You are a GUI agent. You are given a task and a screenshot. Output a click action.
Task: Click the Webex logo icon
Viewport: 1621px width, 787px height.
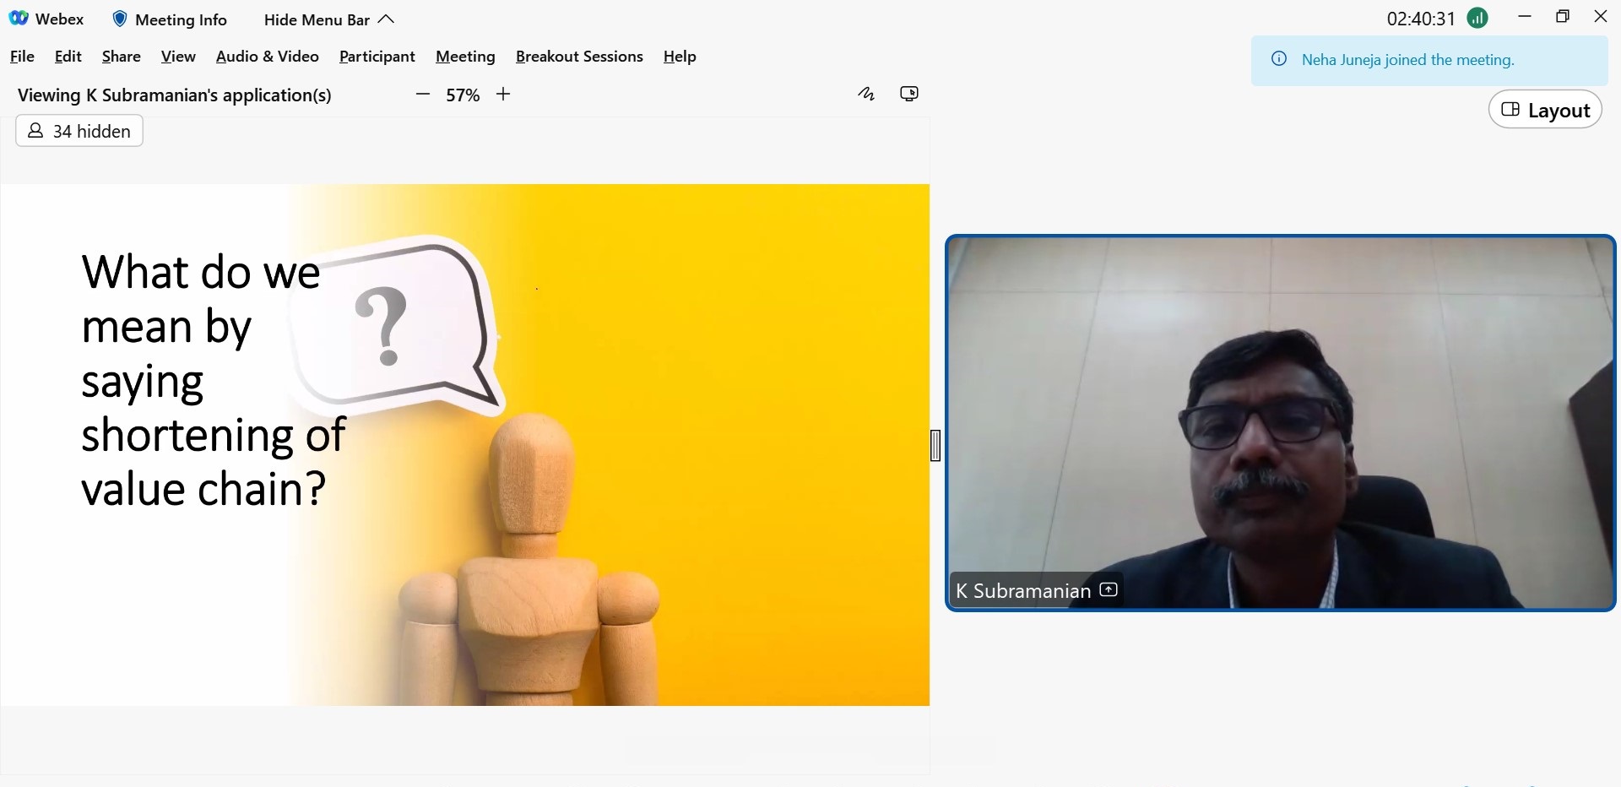pos(19,19)
